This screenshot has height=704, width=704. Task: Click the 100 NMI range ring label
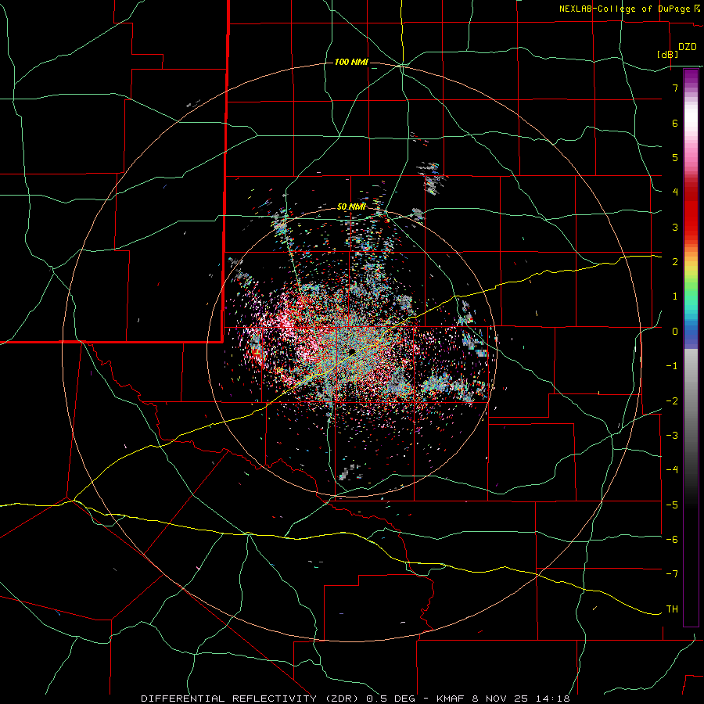click(x=351, y=62)
